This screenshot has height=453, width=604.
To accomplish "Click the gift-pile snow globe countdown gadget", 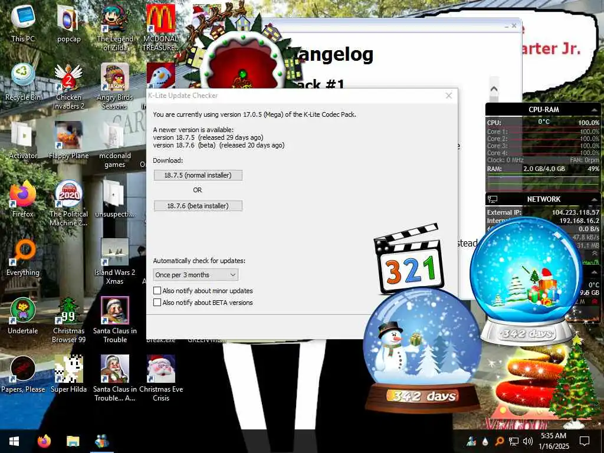I will pos(526,280).
